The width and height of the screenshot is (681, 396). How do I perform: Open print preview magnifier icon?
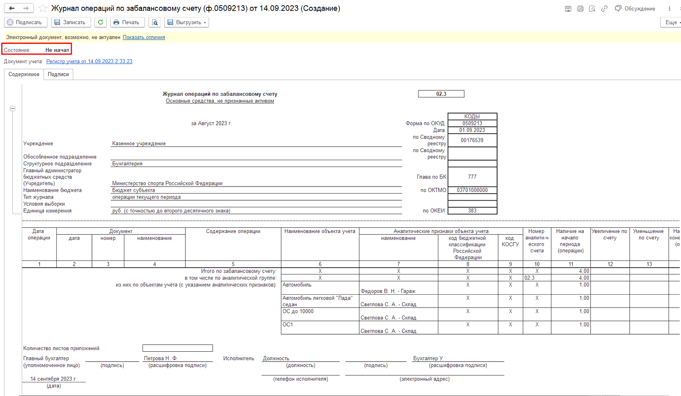click(155, 22)
